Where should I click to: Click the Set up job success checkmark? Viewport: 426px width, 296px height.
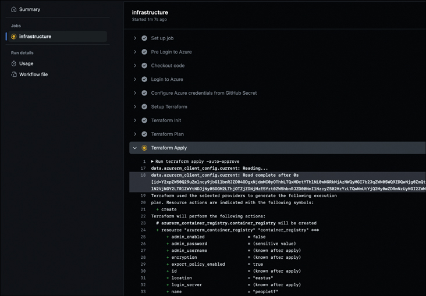(144, 38)
